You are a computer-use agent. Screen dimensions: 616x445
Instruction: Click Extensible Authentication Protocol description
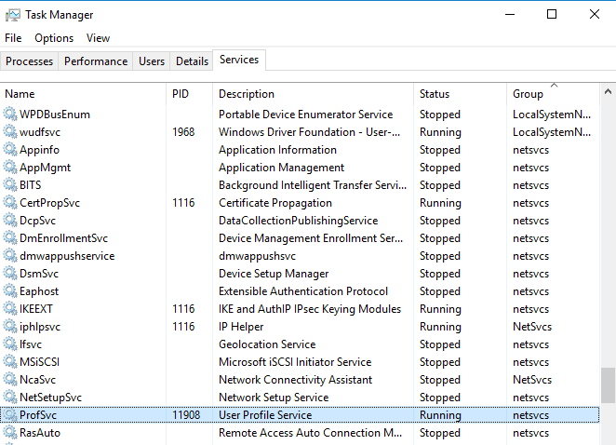click(x=303, y=291)
